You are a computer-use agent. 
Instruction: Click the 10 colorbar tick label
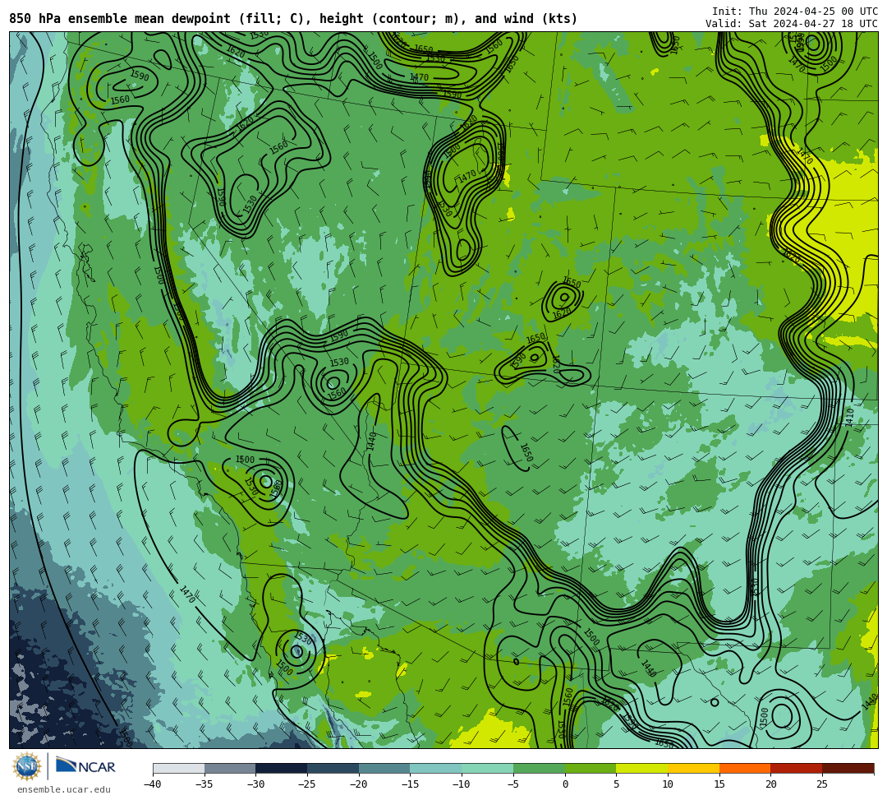coord(668,784)
